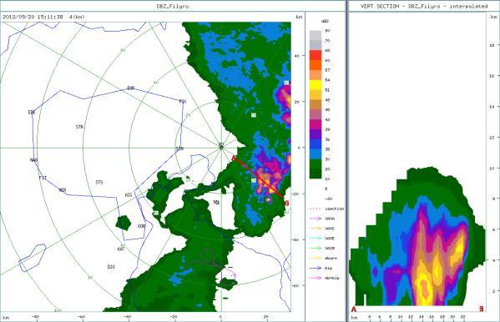Click the dark blue bip arrow in legend
This screenshot has width=500, height=322.
pos(315,268)
